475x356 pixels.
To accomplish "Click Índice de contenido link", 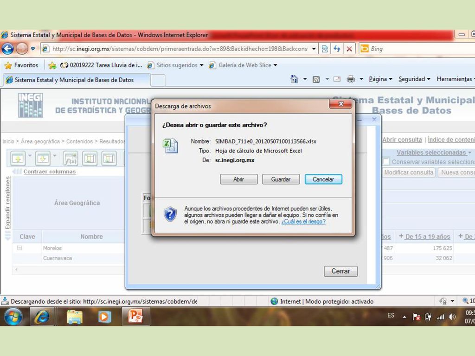I will 451,140.
